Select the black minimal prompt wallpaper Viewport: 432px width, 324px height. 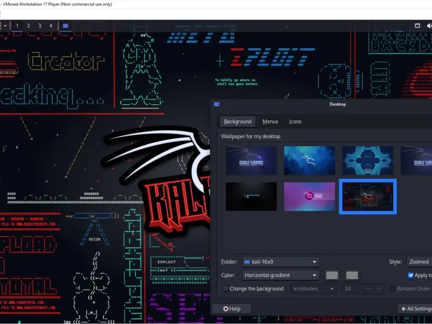(251, 197)
